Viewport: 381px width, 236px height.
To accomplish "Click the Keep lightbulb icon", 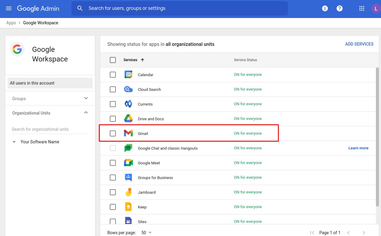I will [x=128, y=207].
